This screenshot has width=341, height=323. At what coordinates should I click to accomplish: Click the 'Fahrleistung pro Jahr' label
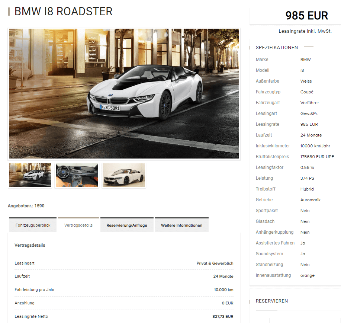coord(34,290)
